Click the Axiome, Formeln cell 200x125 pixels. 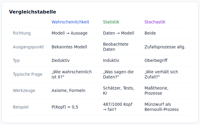click(68, 90)
